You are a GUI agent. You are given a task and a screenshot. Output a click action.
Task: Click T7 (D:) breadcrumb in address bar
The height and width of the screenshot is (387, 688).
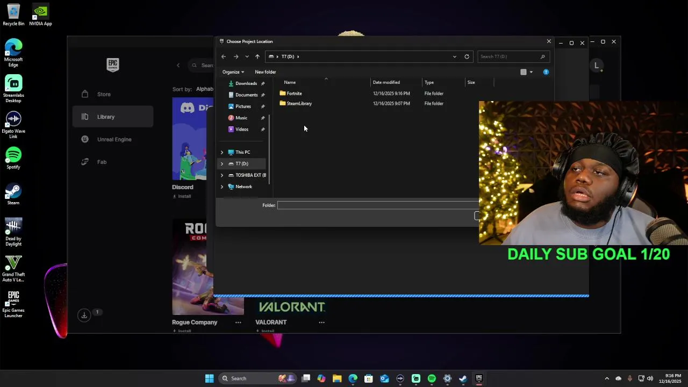click(288, 56)
